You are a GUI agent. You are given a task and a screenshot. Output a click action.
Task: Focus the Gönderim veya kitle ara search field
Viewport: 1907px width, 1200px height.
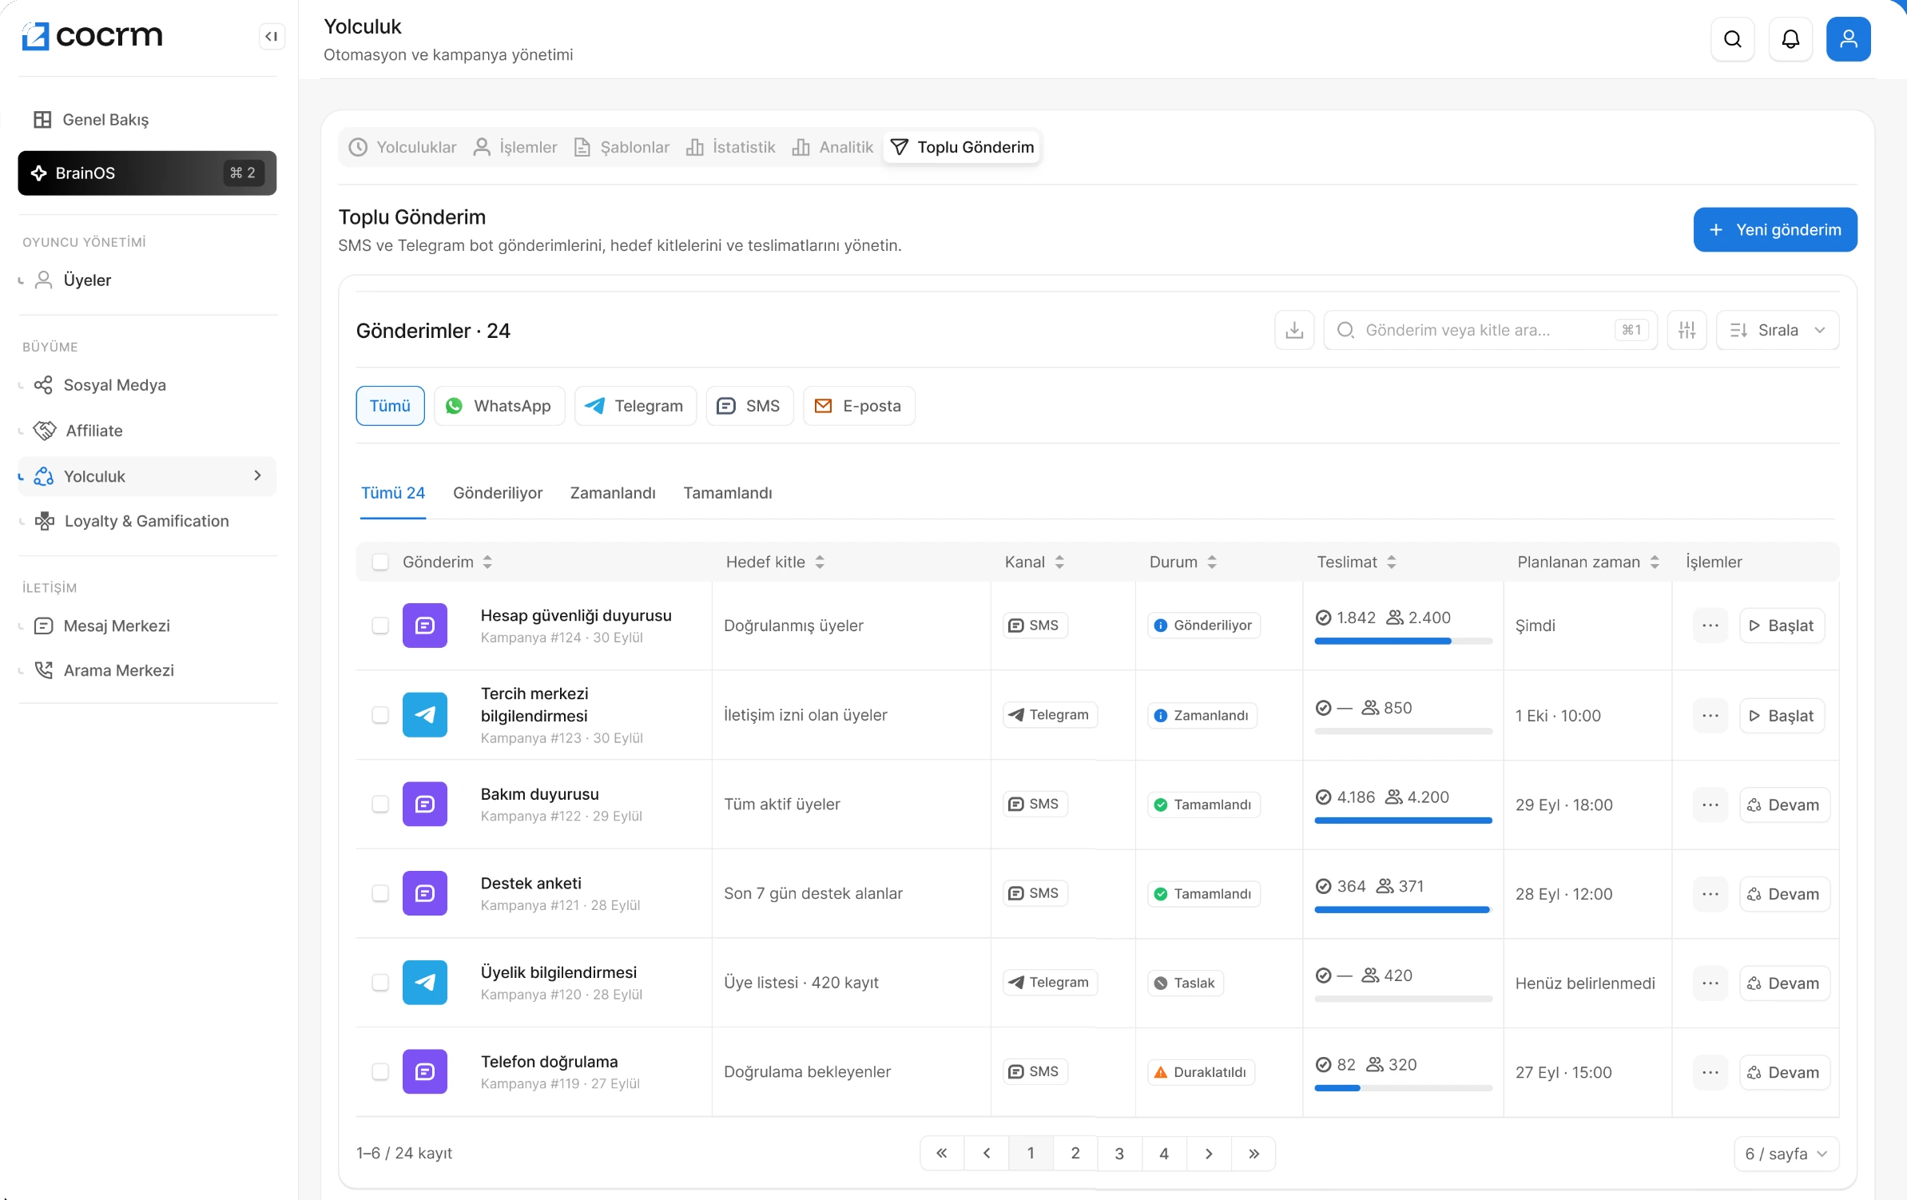point(1490,330)
